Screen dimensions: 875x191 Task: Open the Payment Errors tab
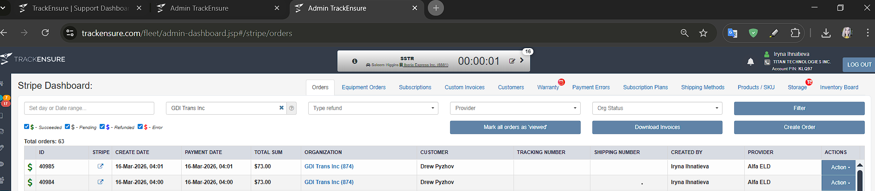pyautogui.click(x=591, y=87)
